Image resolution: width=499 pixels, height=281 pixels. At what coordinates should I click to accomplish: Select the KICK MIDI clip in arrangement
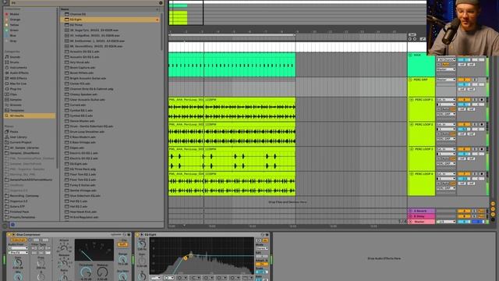point(232,65)
